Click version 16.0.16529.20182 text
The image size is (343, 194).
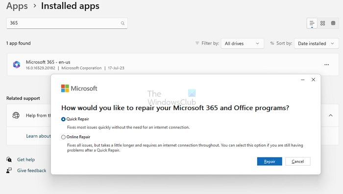pos(41,68)
